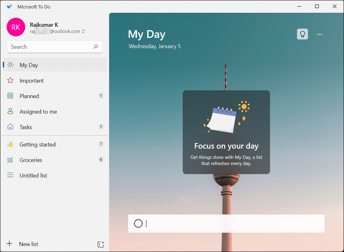
Task: Click the add a task input box
Action: (226, 224)
